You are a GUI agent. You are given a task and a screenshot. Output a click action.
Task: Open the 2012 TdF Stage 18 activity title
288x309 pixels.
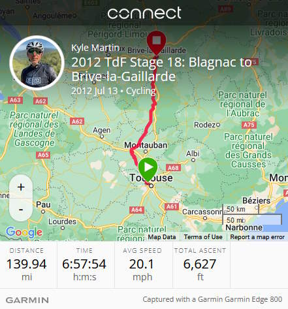(x=161, y=69)
